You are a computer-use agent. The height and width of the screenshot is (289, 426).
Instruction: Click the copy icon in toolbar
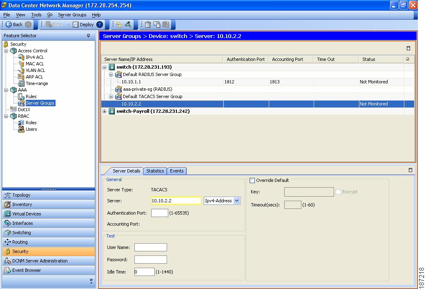(157, 25)
